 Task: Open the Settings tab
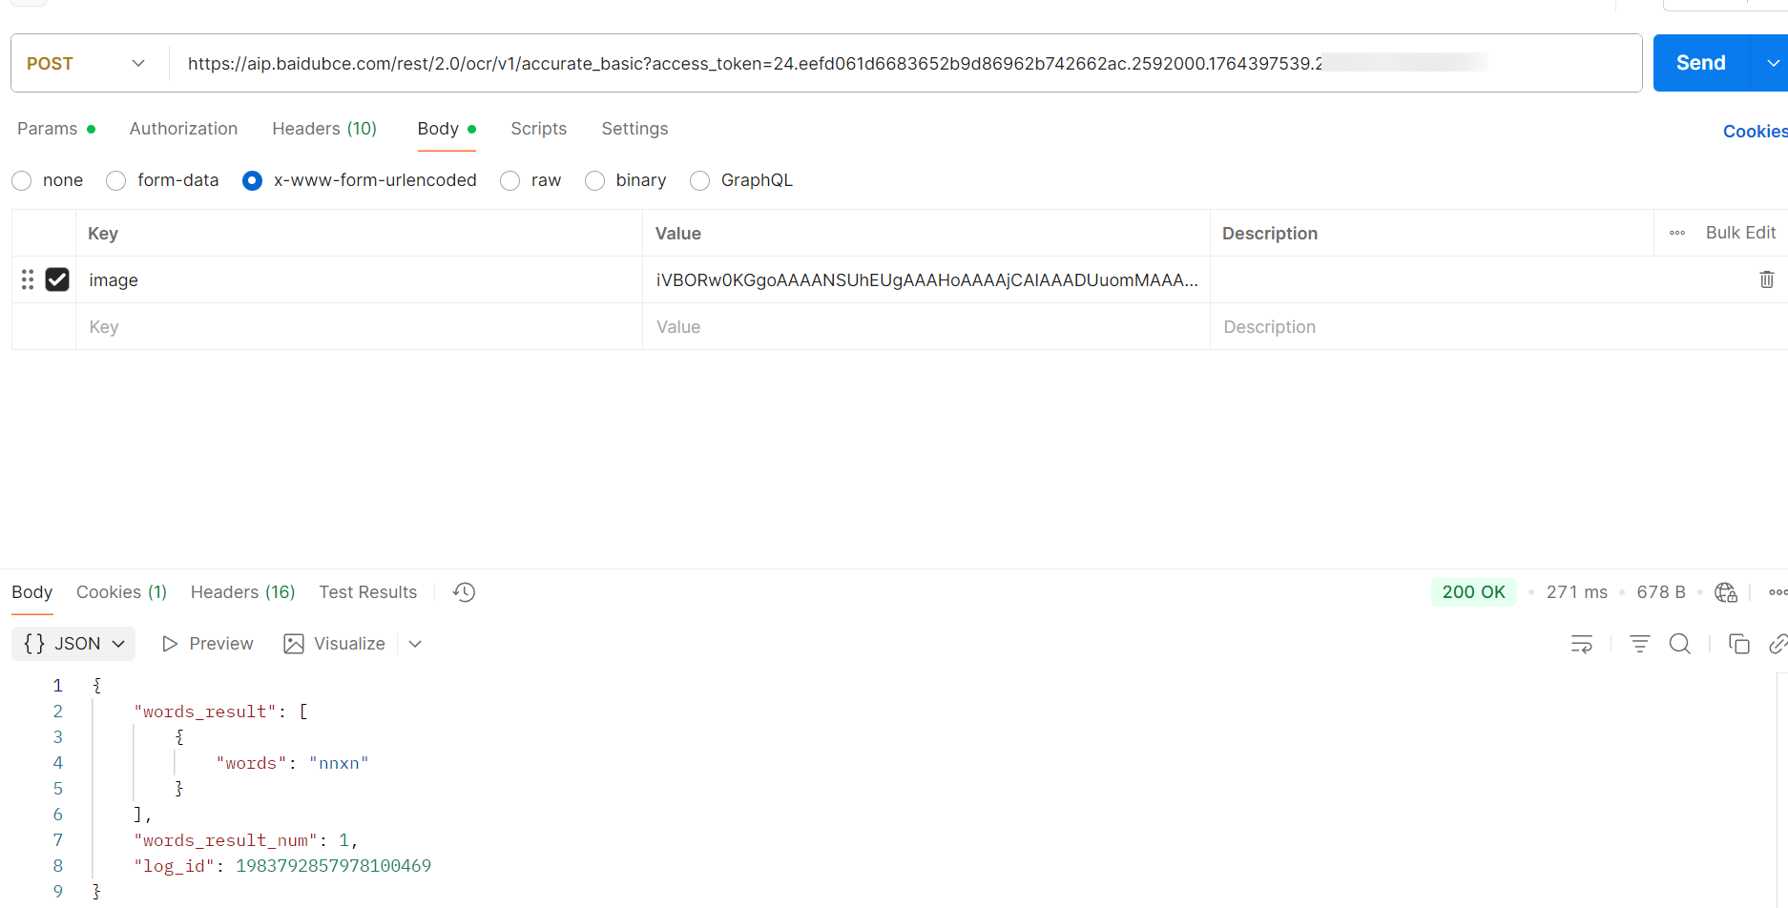coord(634,129)
